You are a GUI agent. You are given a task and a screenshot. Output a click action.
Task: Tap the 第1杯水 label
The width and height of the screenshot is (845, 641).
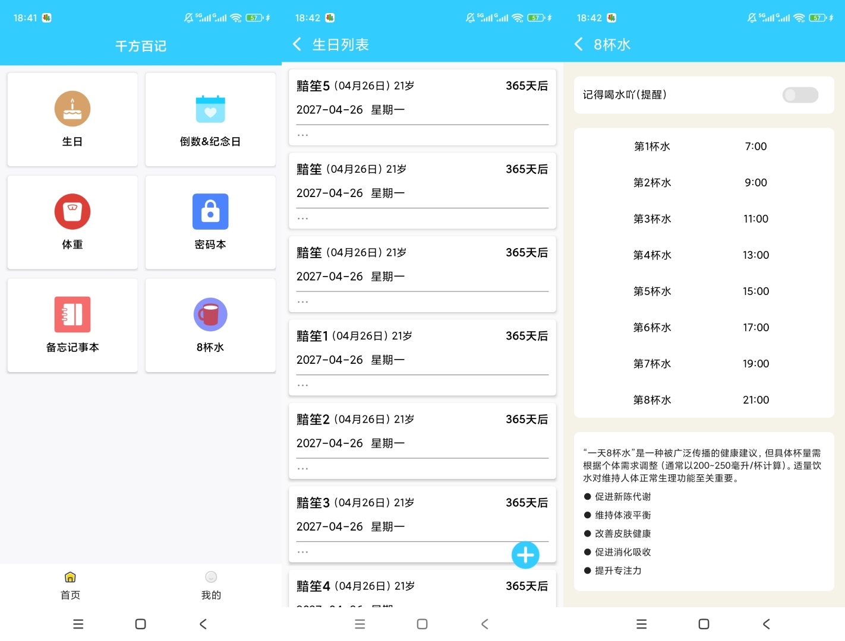652,147
